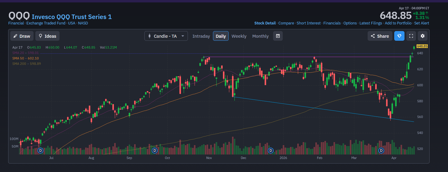Enter fullscreen chart mode
The image size is (448, 172).
click(411, 36)
